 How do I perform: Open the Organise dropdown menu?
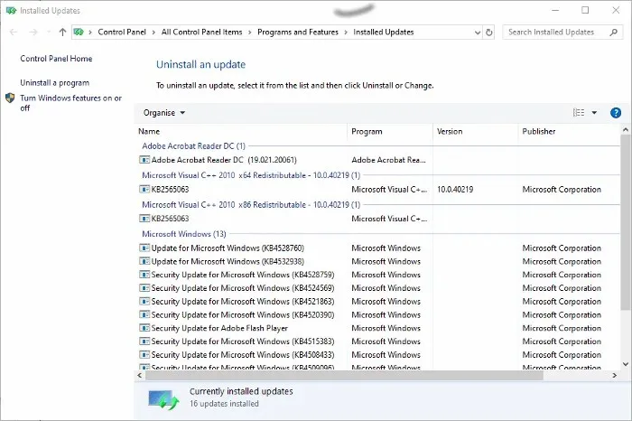click(164, 113)
